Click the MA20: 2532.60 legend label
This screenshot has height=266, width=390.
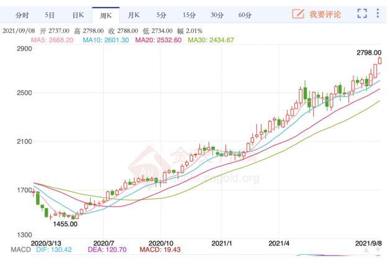pyautogui.click(x=158, y=40)
